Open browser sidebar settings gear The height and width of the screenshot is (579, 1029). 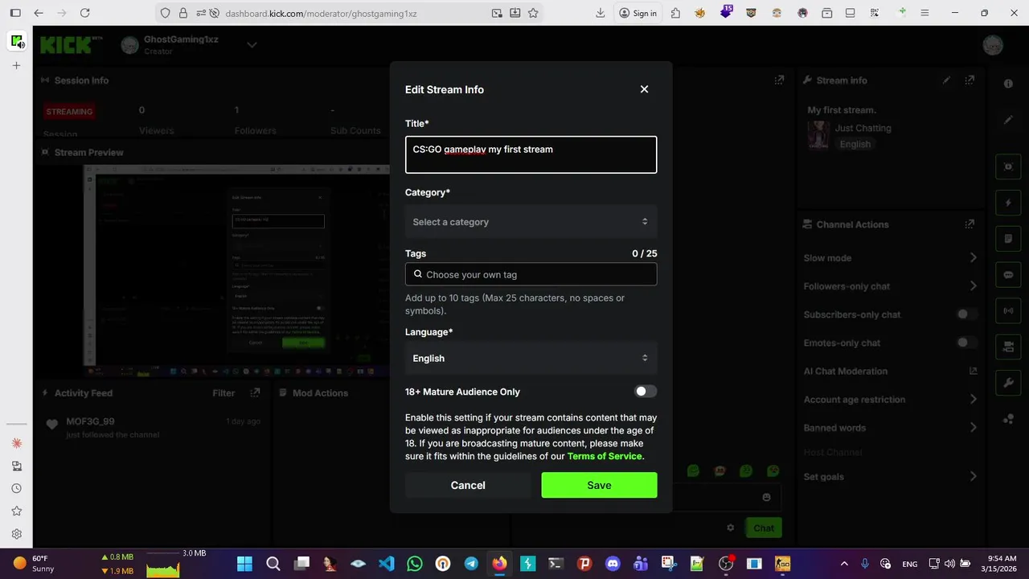16,533
